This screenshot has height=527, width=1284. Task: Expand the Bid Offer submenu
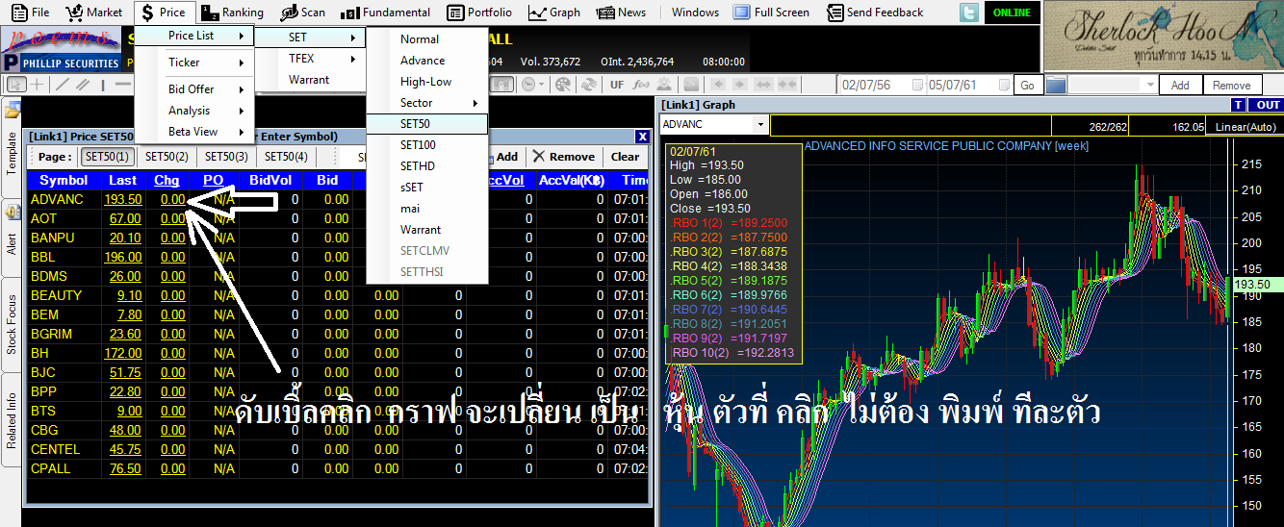[x=194, y=89]
